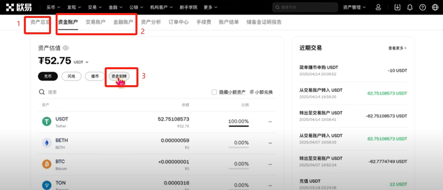Click the help question mark icon

pyautogui.click(x=422, y=7)
